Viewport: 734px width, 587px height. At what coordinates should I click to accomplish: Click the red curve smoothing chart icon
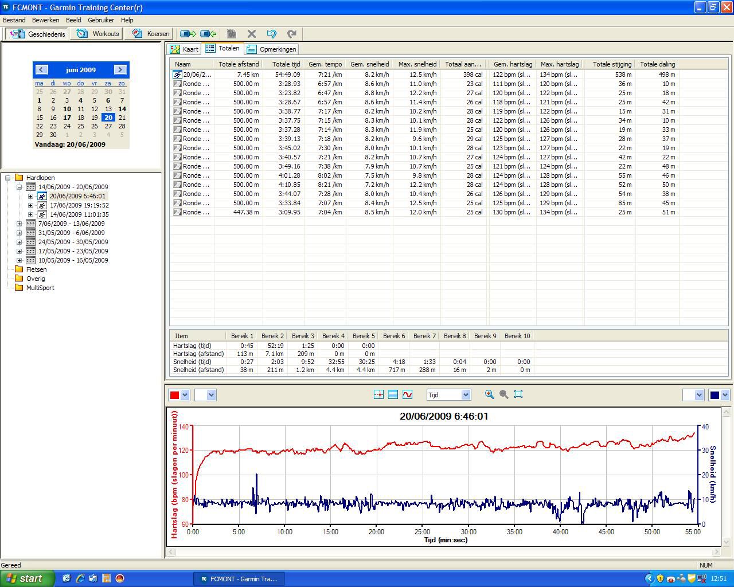[x=407, y=394]
